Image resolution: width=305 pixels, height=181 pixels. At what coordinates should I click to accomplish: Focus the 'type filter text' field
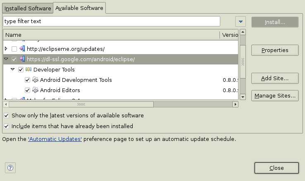(x=112, y=21)
